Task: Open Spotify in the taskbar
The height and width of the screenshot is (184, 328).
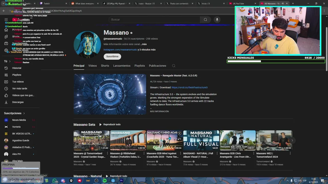Action: tap(105, 181)
